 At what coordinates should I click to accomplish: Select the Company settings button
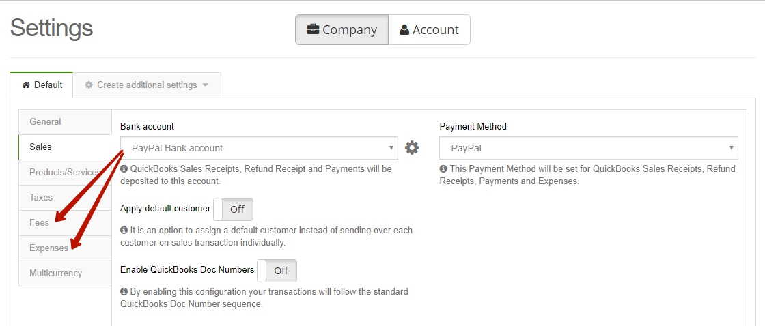[x=342, y=30]
